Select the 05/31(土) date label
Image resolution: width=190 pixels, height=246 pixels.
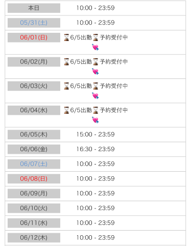pos(34,23)
